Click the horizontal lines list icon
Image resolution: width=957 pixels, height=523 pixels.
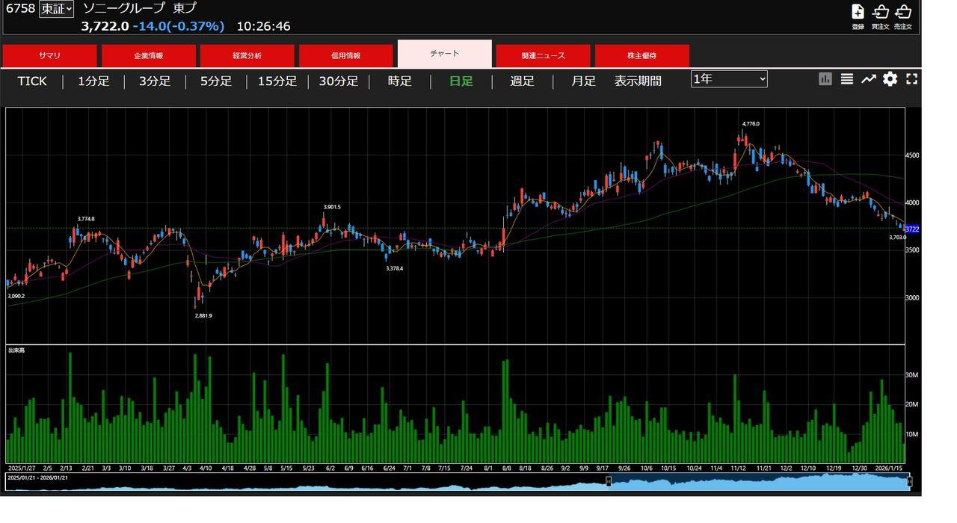(847, 79)
